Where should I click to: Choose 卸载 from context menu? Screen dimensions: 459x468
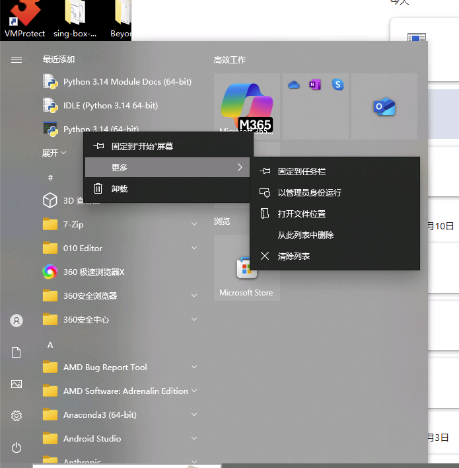point(168,188)
